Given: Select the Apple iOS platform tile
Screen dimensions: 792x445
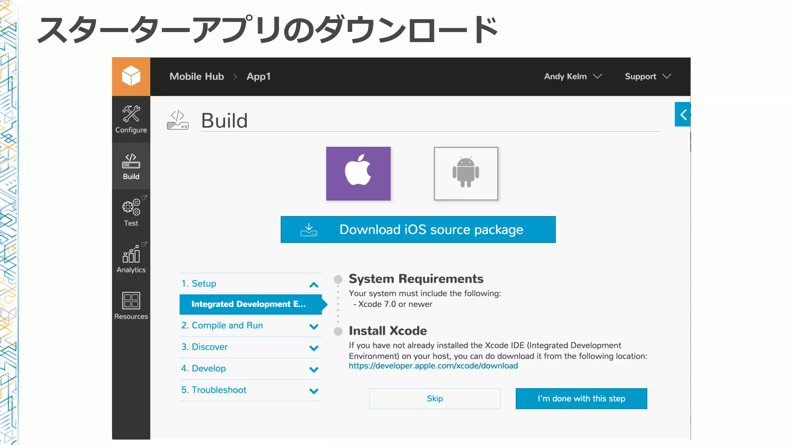Looking at the screenshot, I should pyautogui.click(x=358, y=173).
